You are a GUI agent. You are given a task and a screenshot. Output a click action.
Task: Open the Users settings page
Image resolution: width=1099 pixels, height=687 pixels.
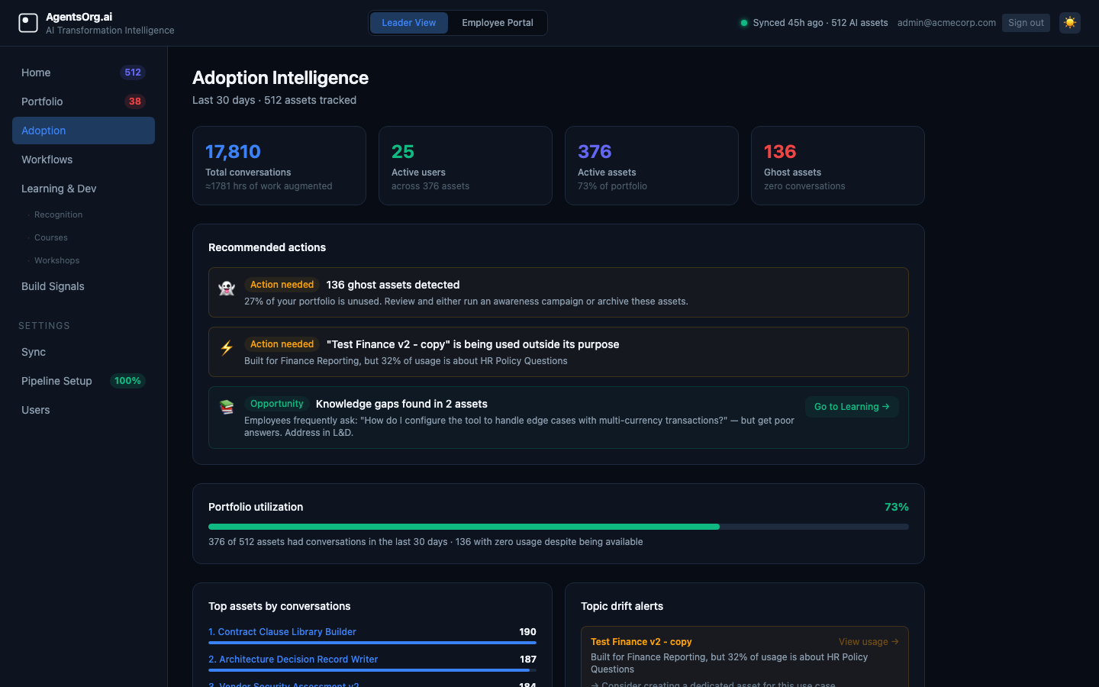[x=35, y=410]
